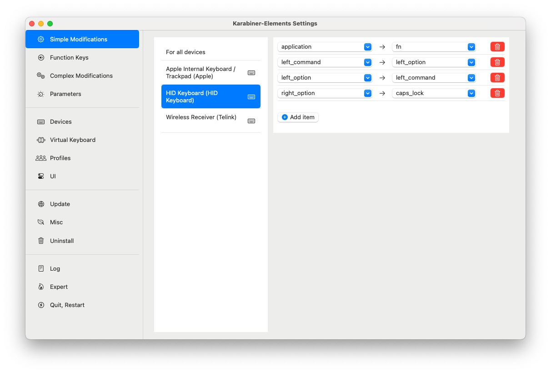Click the Profiles people icon
Screen dimensions: 551x373
41,158
